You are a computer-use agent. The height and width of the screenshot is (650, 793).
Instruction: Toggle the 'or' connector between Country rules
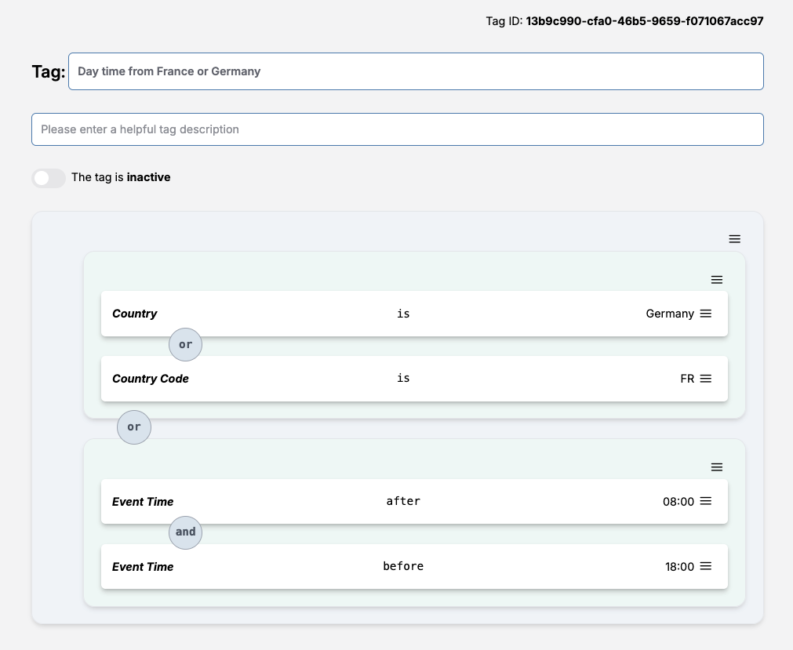185,344
